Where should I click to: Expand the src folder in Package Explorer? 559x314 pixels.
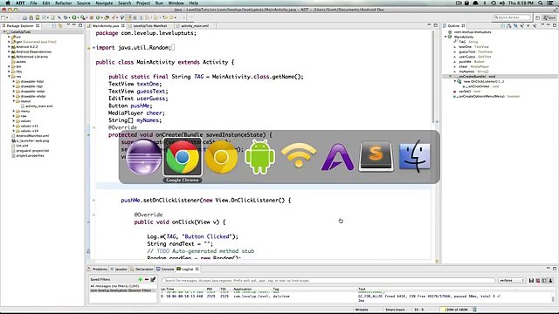(10, 37)
